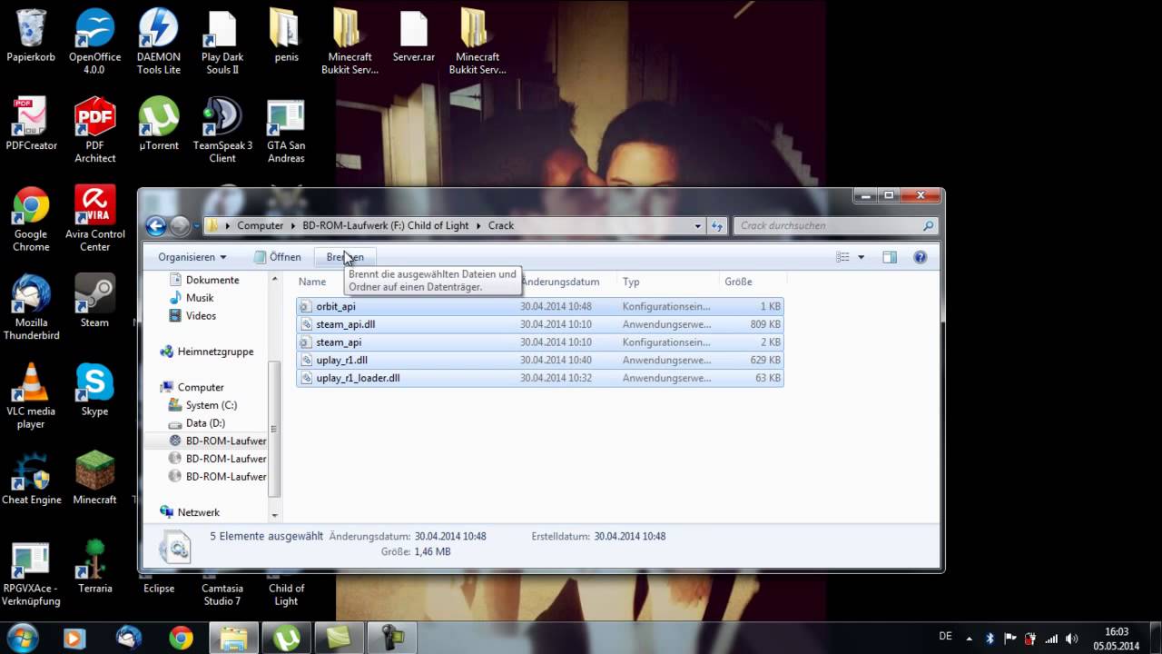Select TeamSpeak 3 Client desktop icon
The width and height of the screenshot is (1162, 654).
[222, 131]
